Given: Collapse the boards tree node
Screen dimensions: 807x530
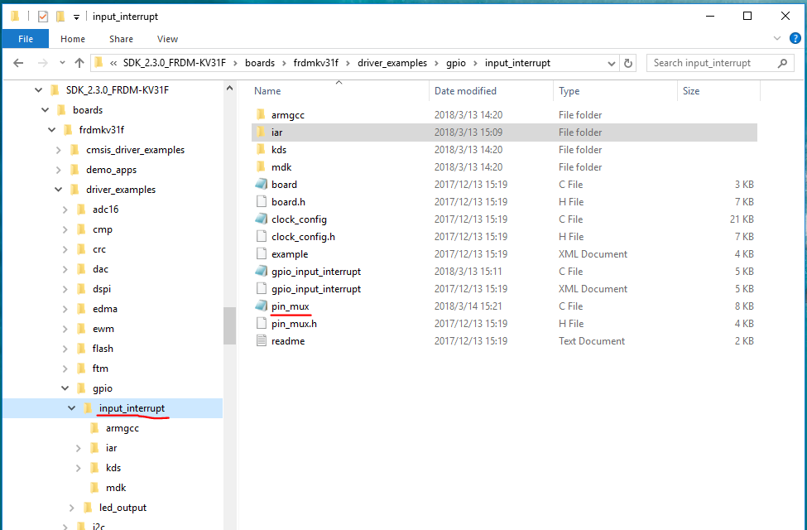Looking at the screenshot, I should tap(46, 110).
